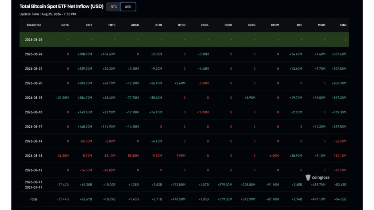Click the Update Time text

tap(48, 14)
